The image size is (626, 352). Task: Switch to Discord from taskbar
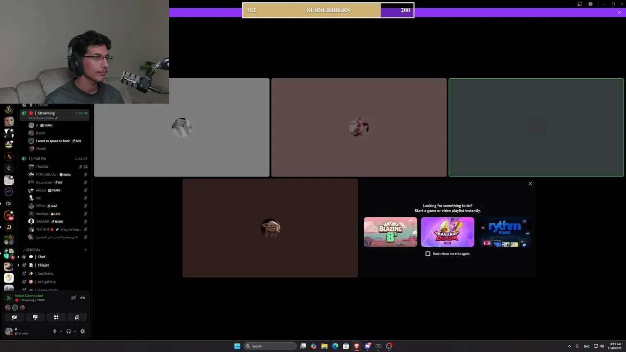click(x=367, y=346)
